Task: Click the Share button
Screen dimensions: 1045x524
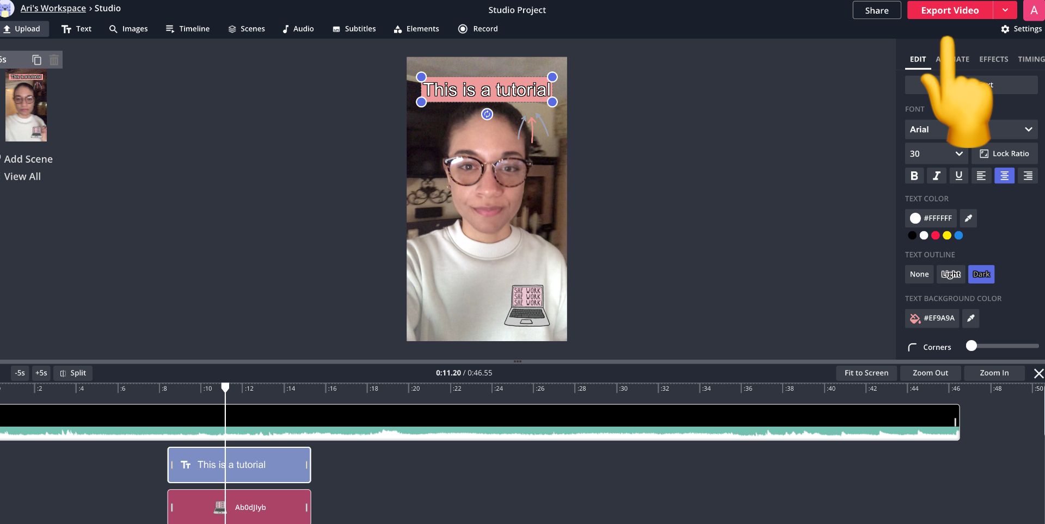Action: 876,10
